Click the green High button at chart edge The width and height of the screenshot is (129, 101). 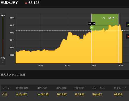(128, 25)
